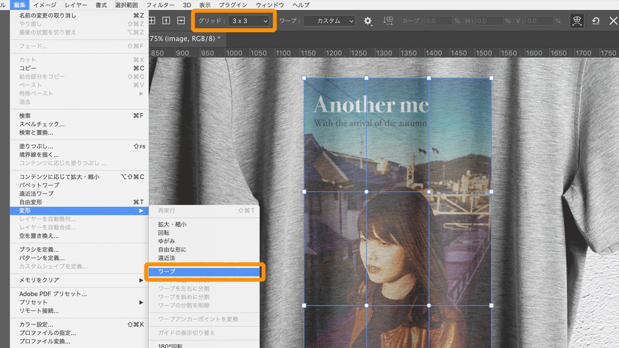Cancel the transform with the X icon
Viewport: 619px width, 348px height.
613,21
